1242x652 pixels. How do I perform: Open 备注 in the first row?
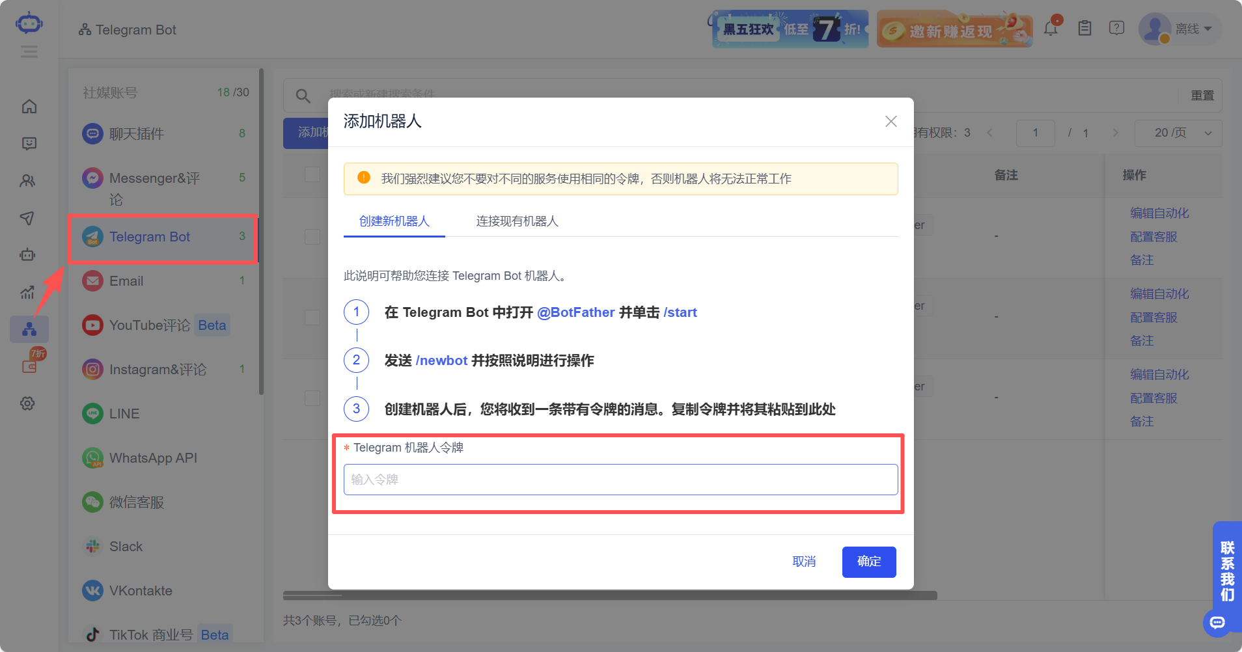point(1142,260)
